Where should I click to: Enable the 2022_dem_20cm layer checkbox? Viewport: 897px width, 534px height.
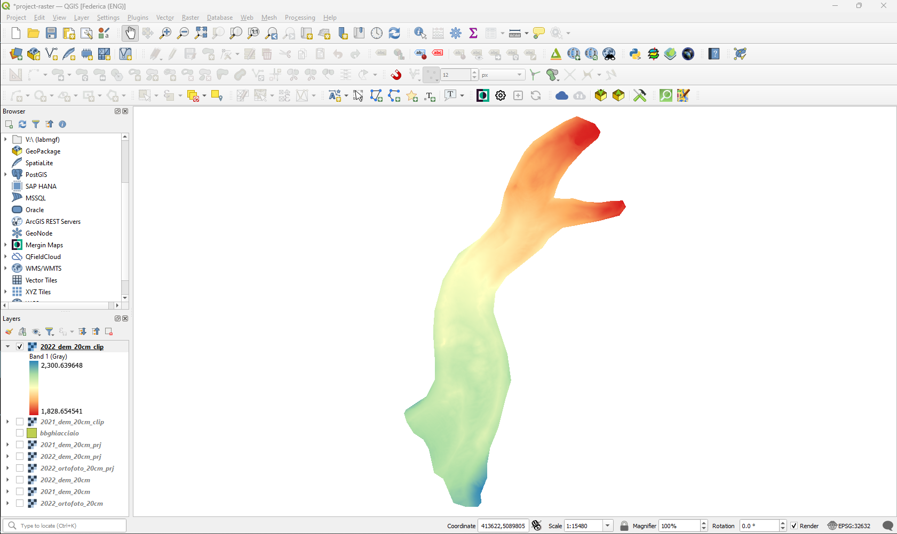20,480
